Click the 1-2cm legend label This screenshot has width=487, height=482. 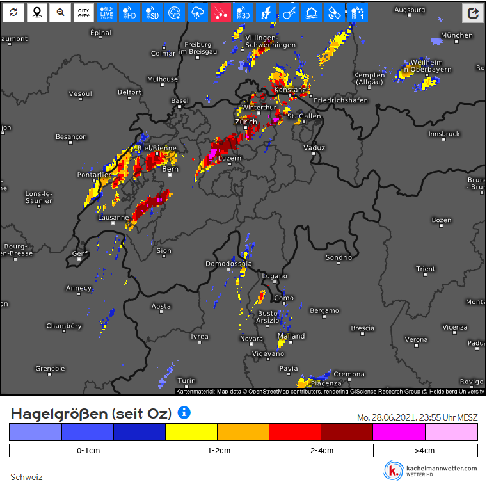219,451
